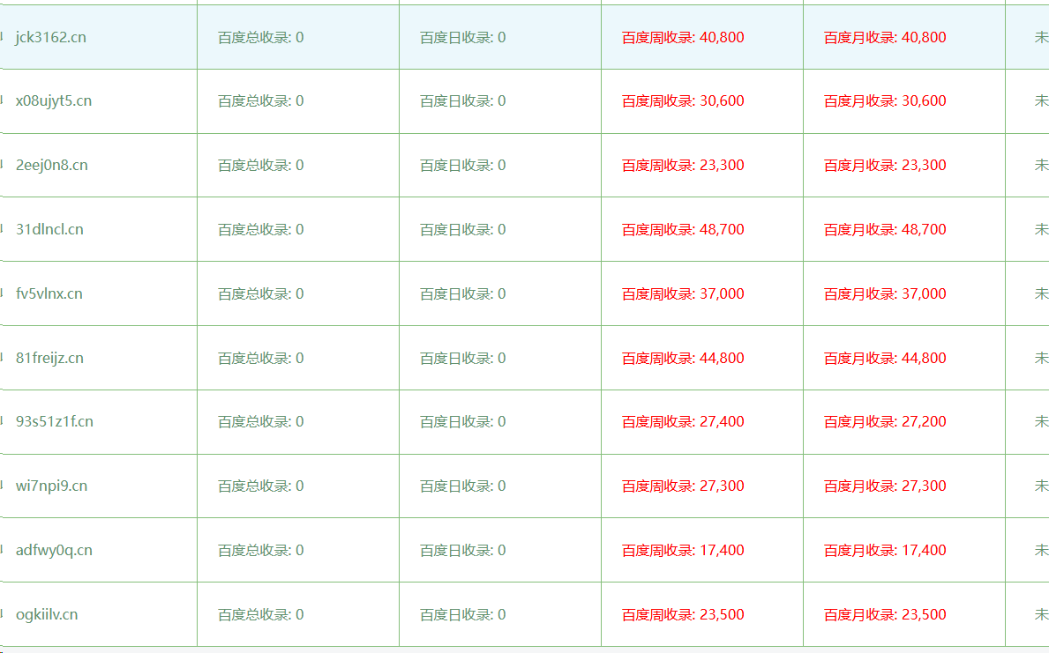Click the 百度月收录 27,200 value
The height and width of the screenshot is (653, 1049).
coord(885,422)
